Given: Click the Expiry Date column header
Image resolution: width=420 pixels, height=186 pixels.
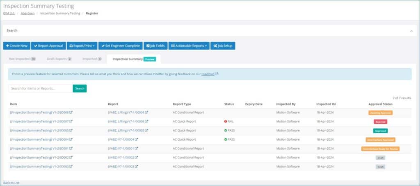Looking at the screenshot, I should [253, 104].
